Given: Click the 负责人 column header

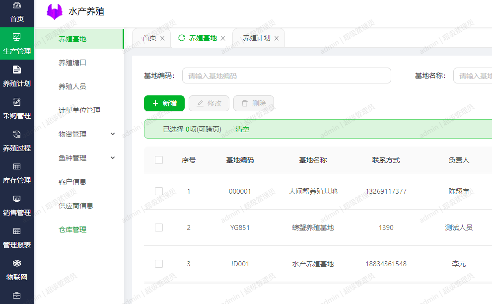Looking at the screenshot, I should (x=459, y=160).
